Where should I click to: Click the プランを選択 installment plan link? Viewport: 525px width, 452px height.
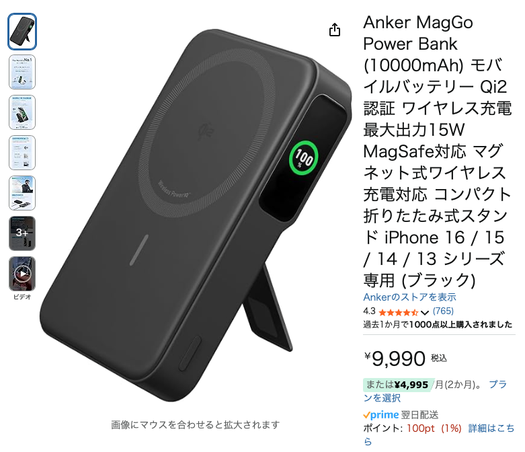coord(436,391)
